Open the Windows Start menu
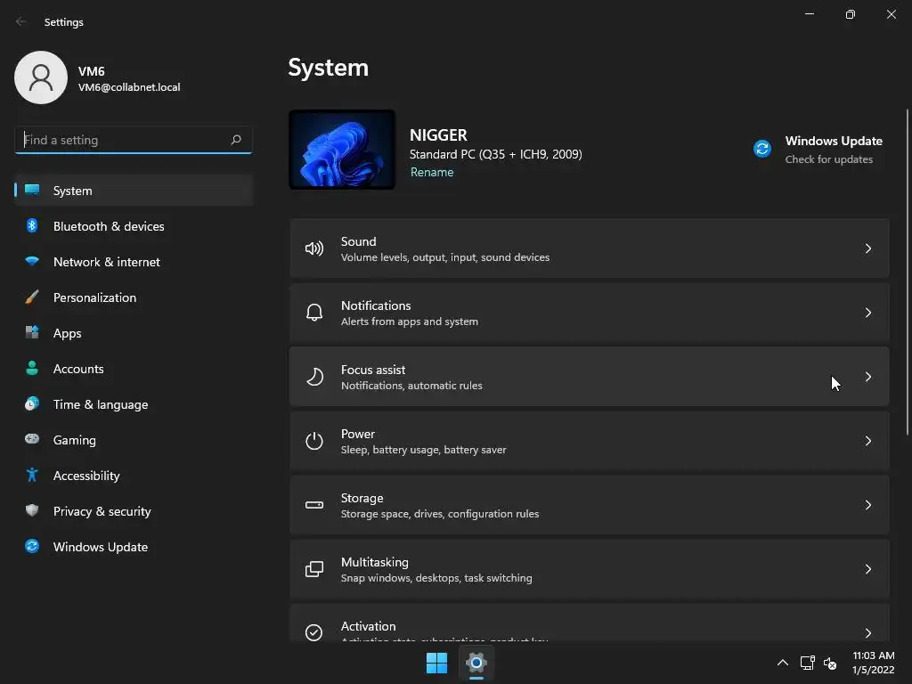 pos(436,663)
